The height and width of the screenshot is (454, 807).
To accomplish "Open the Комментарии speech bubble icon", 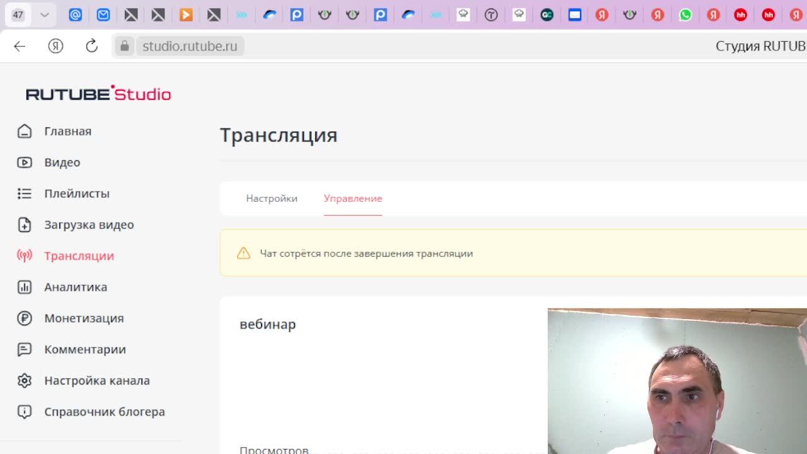I will point(25,349).
